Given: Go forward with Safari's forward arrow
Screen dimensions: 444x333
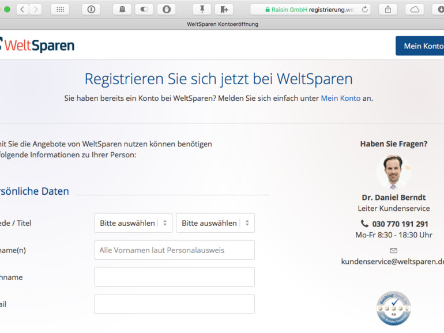Looking at the screenshot, I should click(36, 9).
